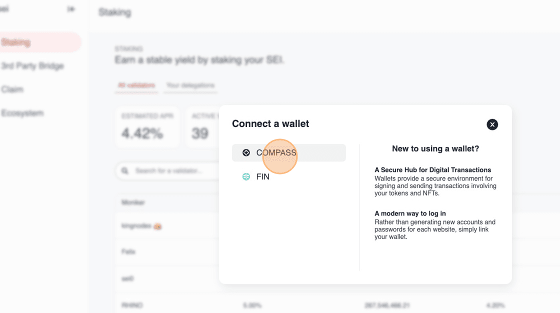Viewport: 560px width, 313px height.
Task: Navigate to the Ecosystem section
Action: (22, 113)
